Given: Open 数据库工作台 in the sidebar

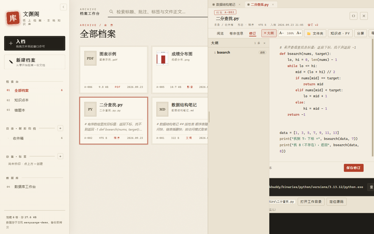Looking at the screenshot, I should (35, 187).
